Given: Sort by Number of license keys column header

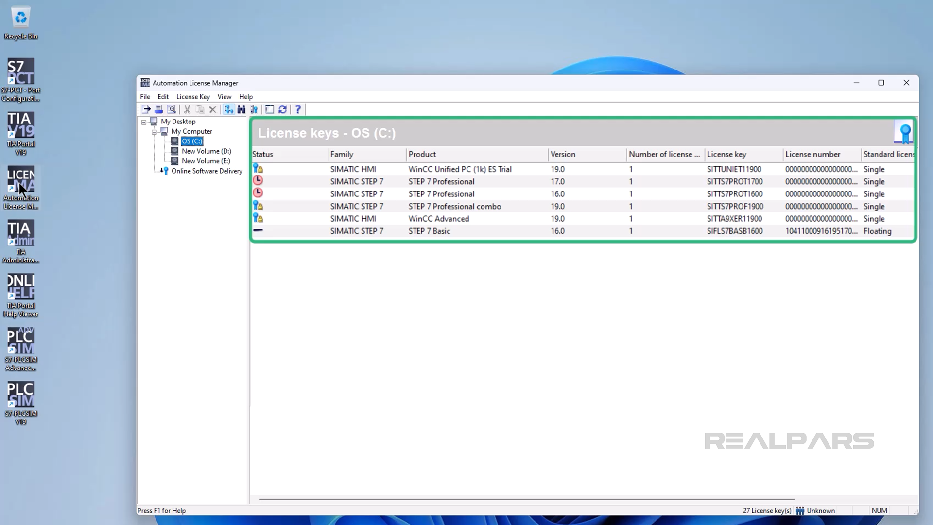Looking at the screenshot, I should (666, 154).
